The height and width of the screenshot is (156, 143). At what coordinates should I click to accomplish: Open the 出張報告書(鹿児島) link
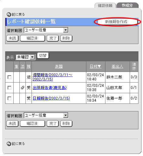tap(50, 88)
